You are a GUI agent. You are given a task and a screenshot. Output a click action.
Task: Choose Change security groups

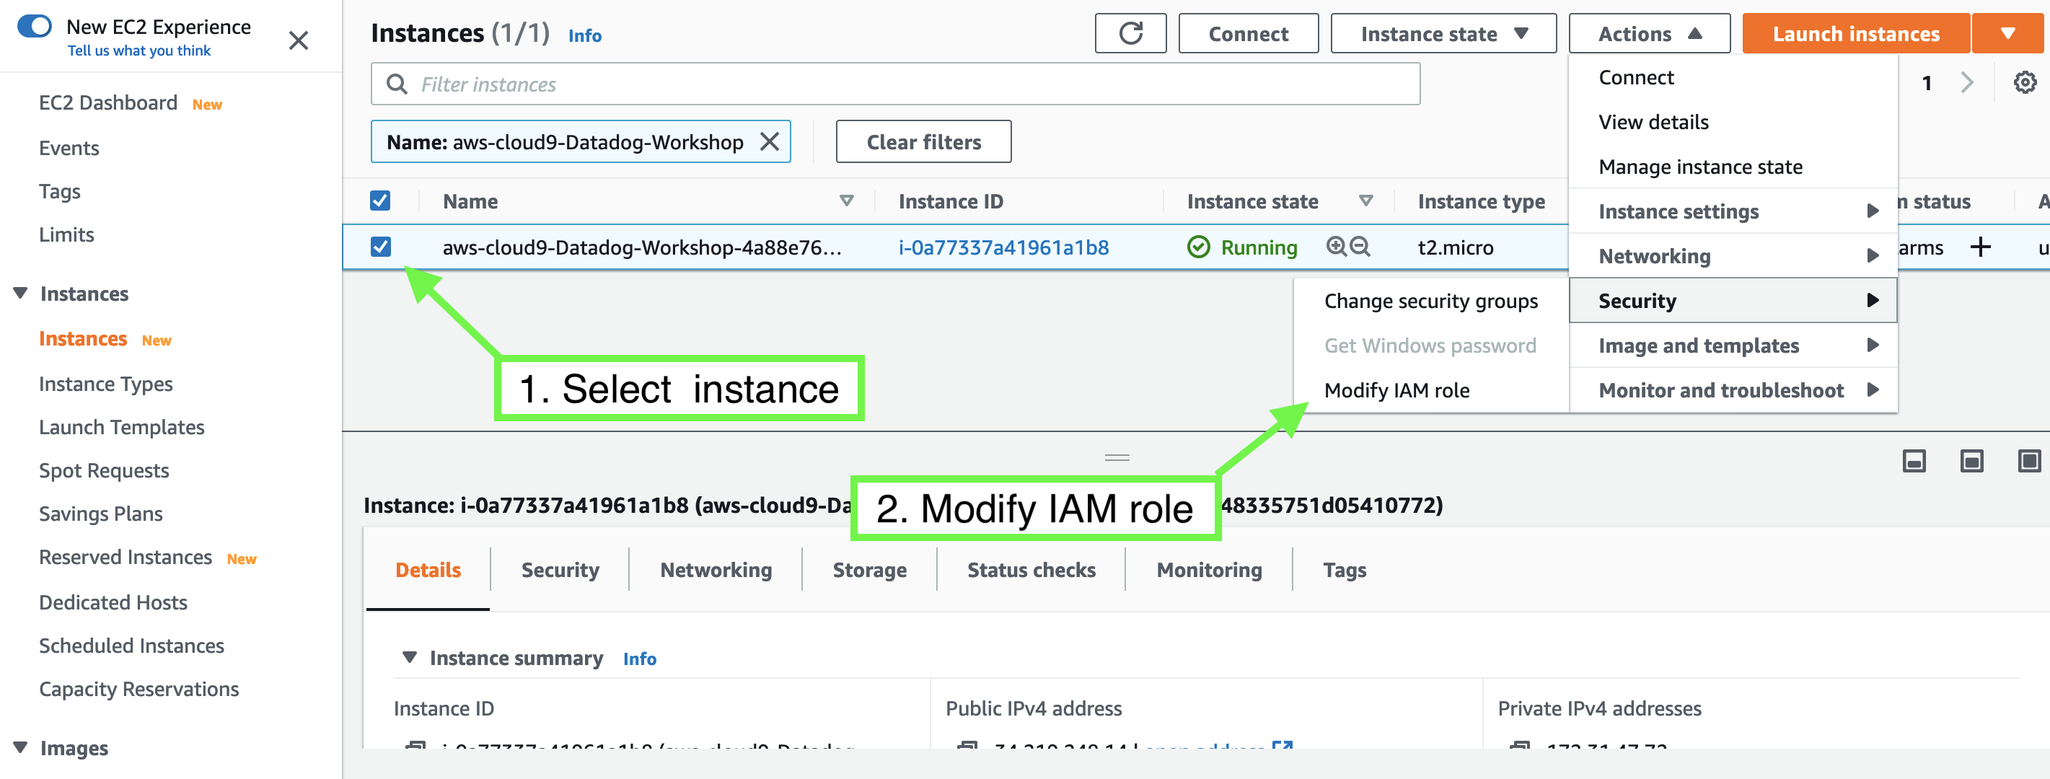coord(1430,301)
